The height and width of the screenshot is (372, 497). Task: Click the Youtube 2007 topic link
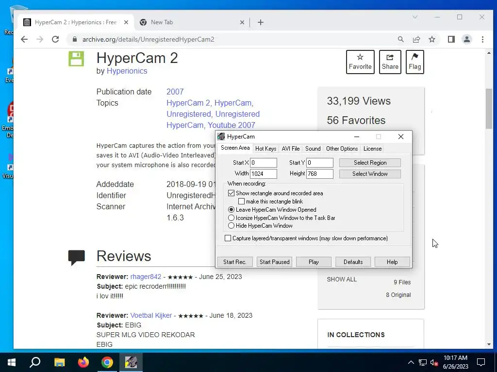click(232, 125)
